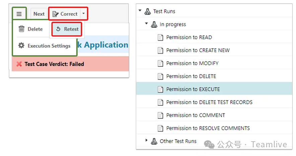Select Other Test Runs label

178,141
